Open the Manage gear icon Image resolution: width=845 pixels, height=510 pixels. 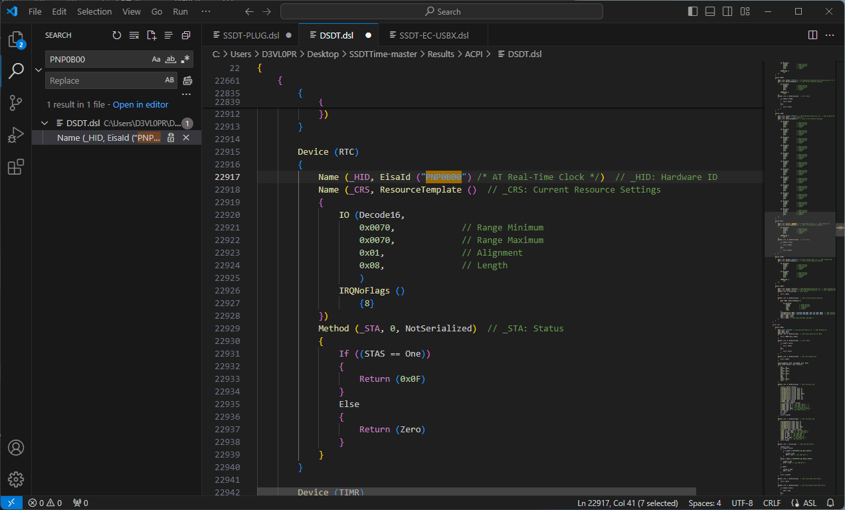(16, 479)
